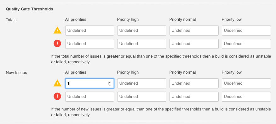Click the yellow warning icon under Totals
This screenshot has width=276, height=124.
point(57,31)
